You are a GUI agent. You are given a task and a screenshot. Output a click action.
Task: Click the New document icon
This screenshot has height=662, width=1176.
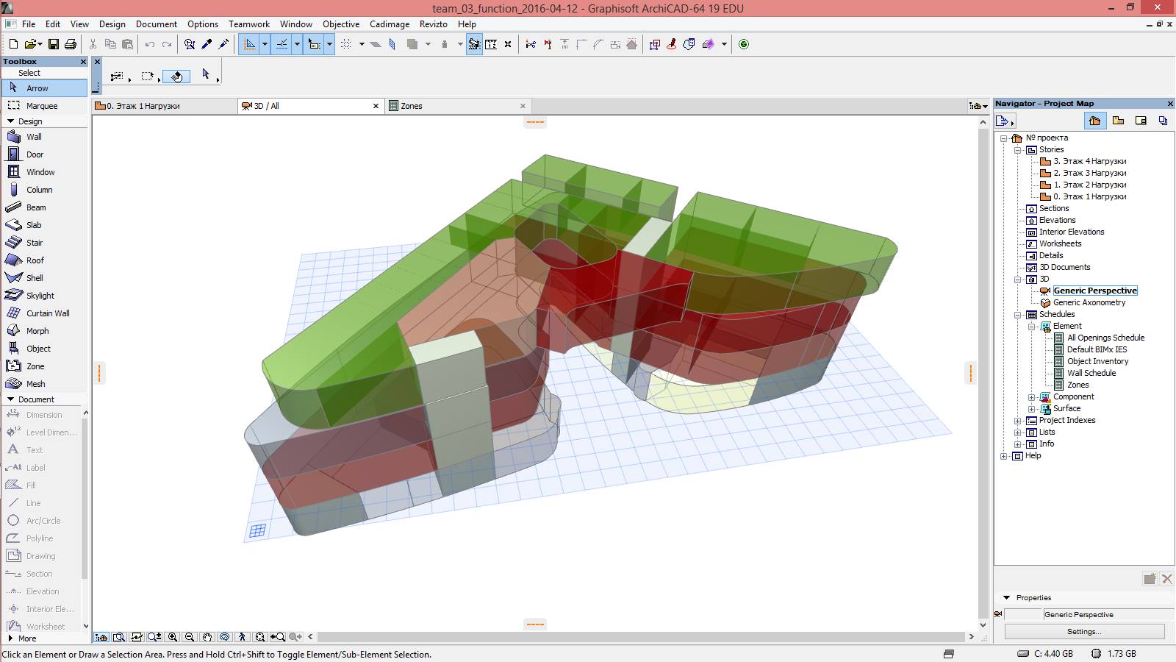[x=13, y=44]
